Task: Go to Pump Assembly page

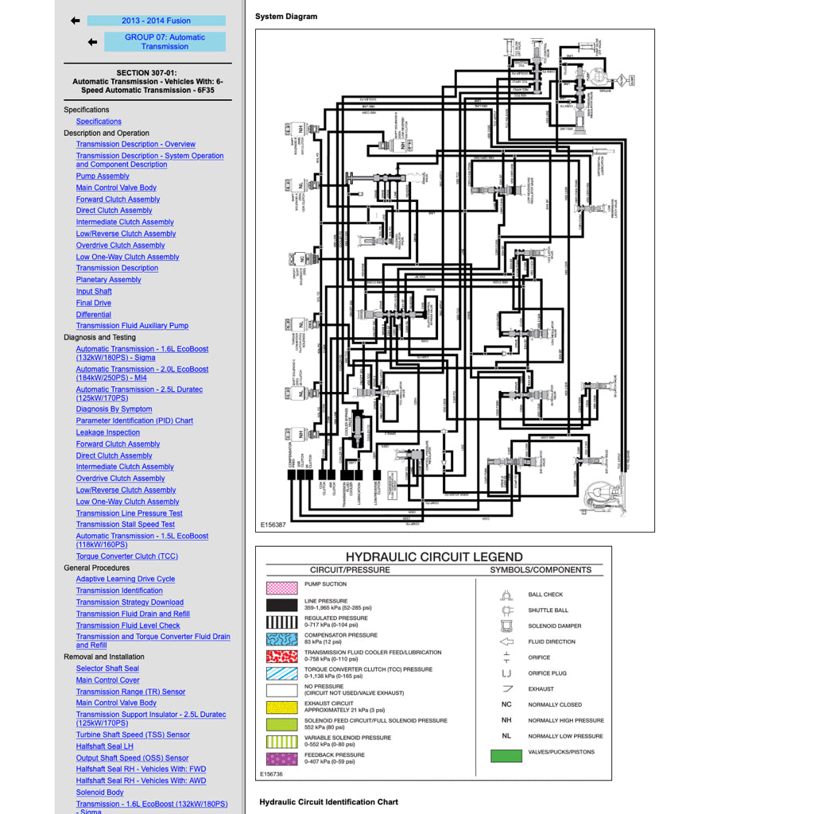Action: (x=103, y=176)
